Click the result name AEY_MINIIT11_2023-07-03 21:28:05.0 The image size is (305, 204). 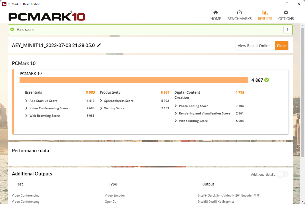(x=53, y=45)
